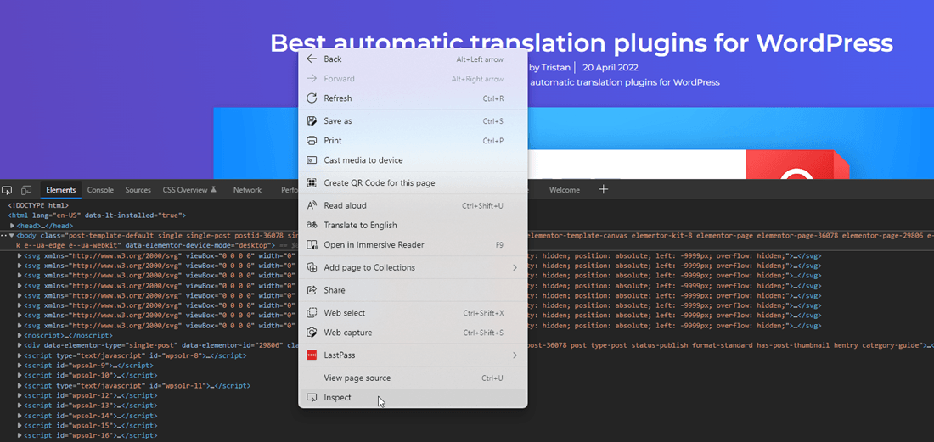
Task: Click the Inspect element picker icon in DevTools
Action: (7, 190)
